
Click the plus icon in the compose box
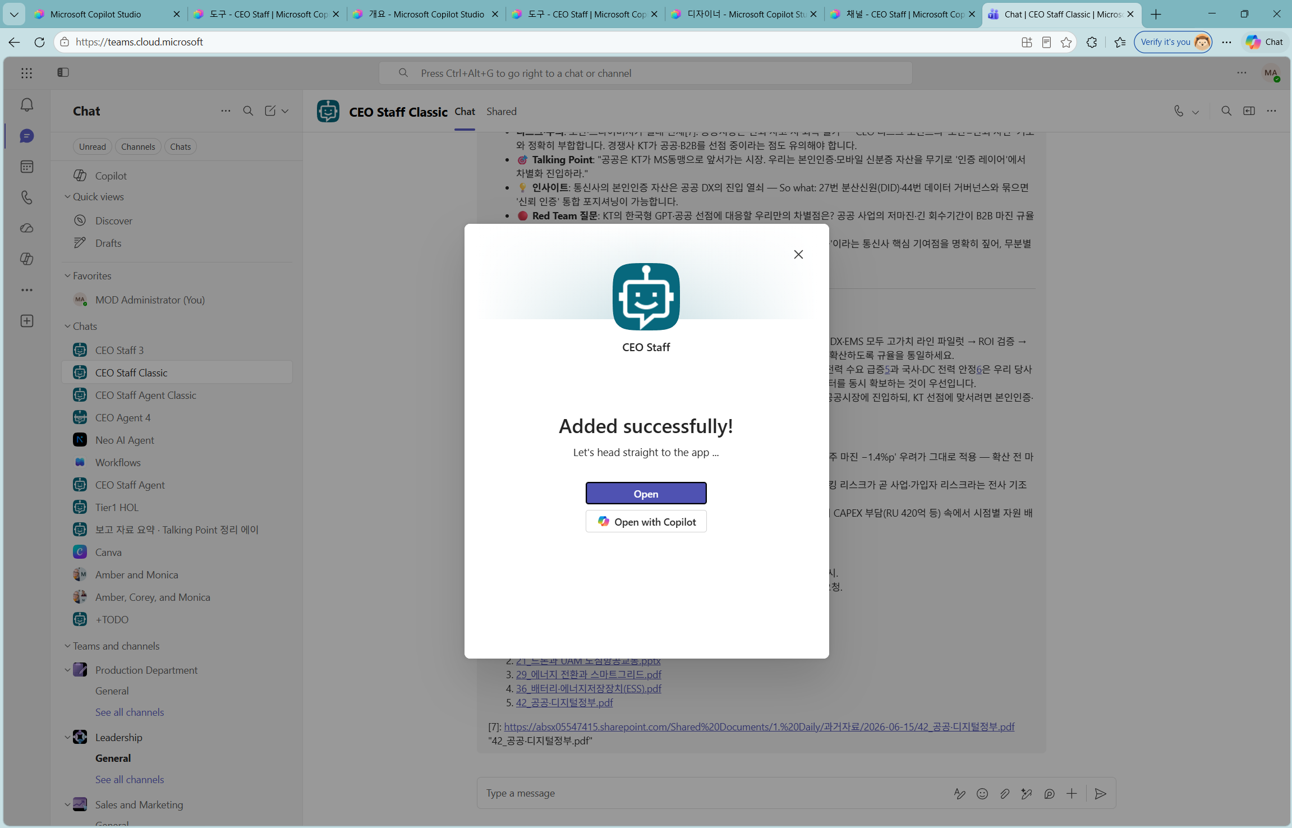coord(1072,794)
